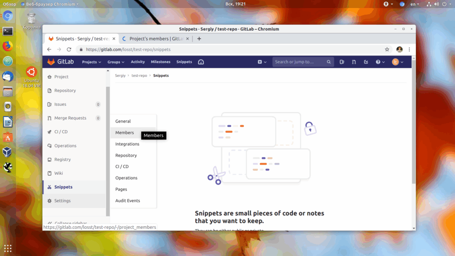The height and width of the screenshot is (256, 455).
Task: Open the Веб-браузер Chromium app menu
Action: pos(50,4)
